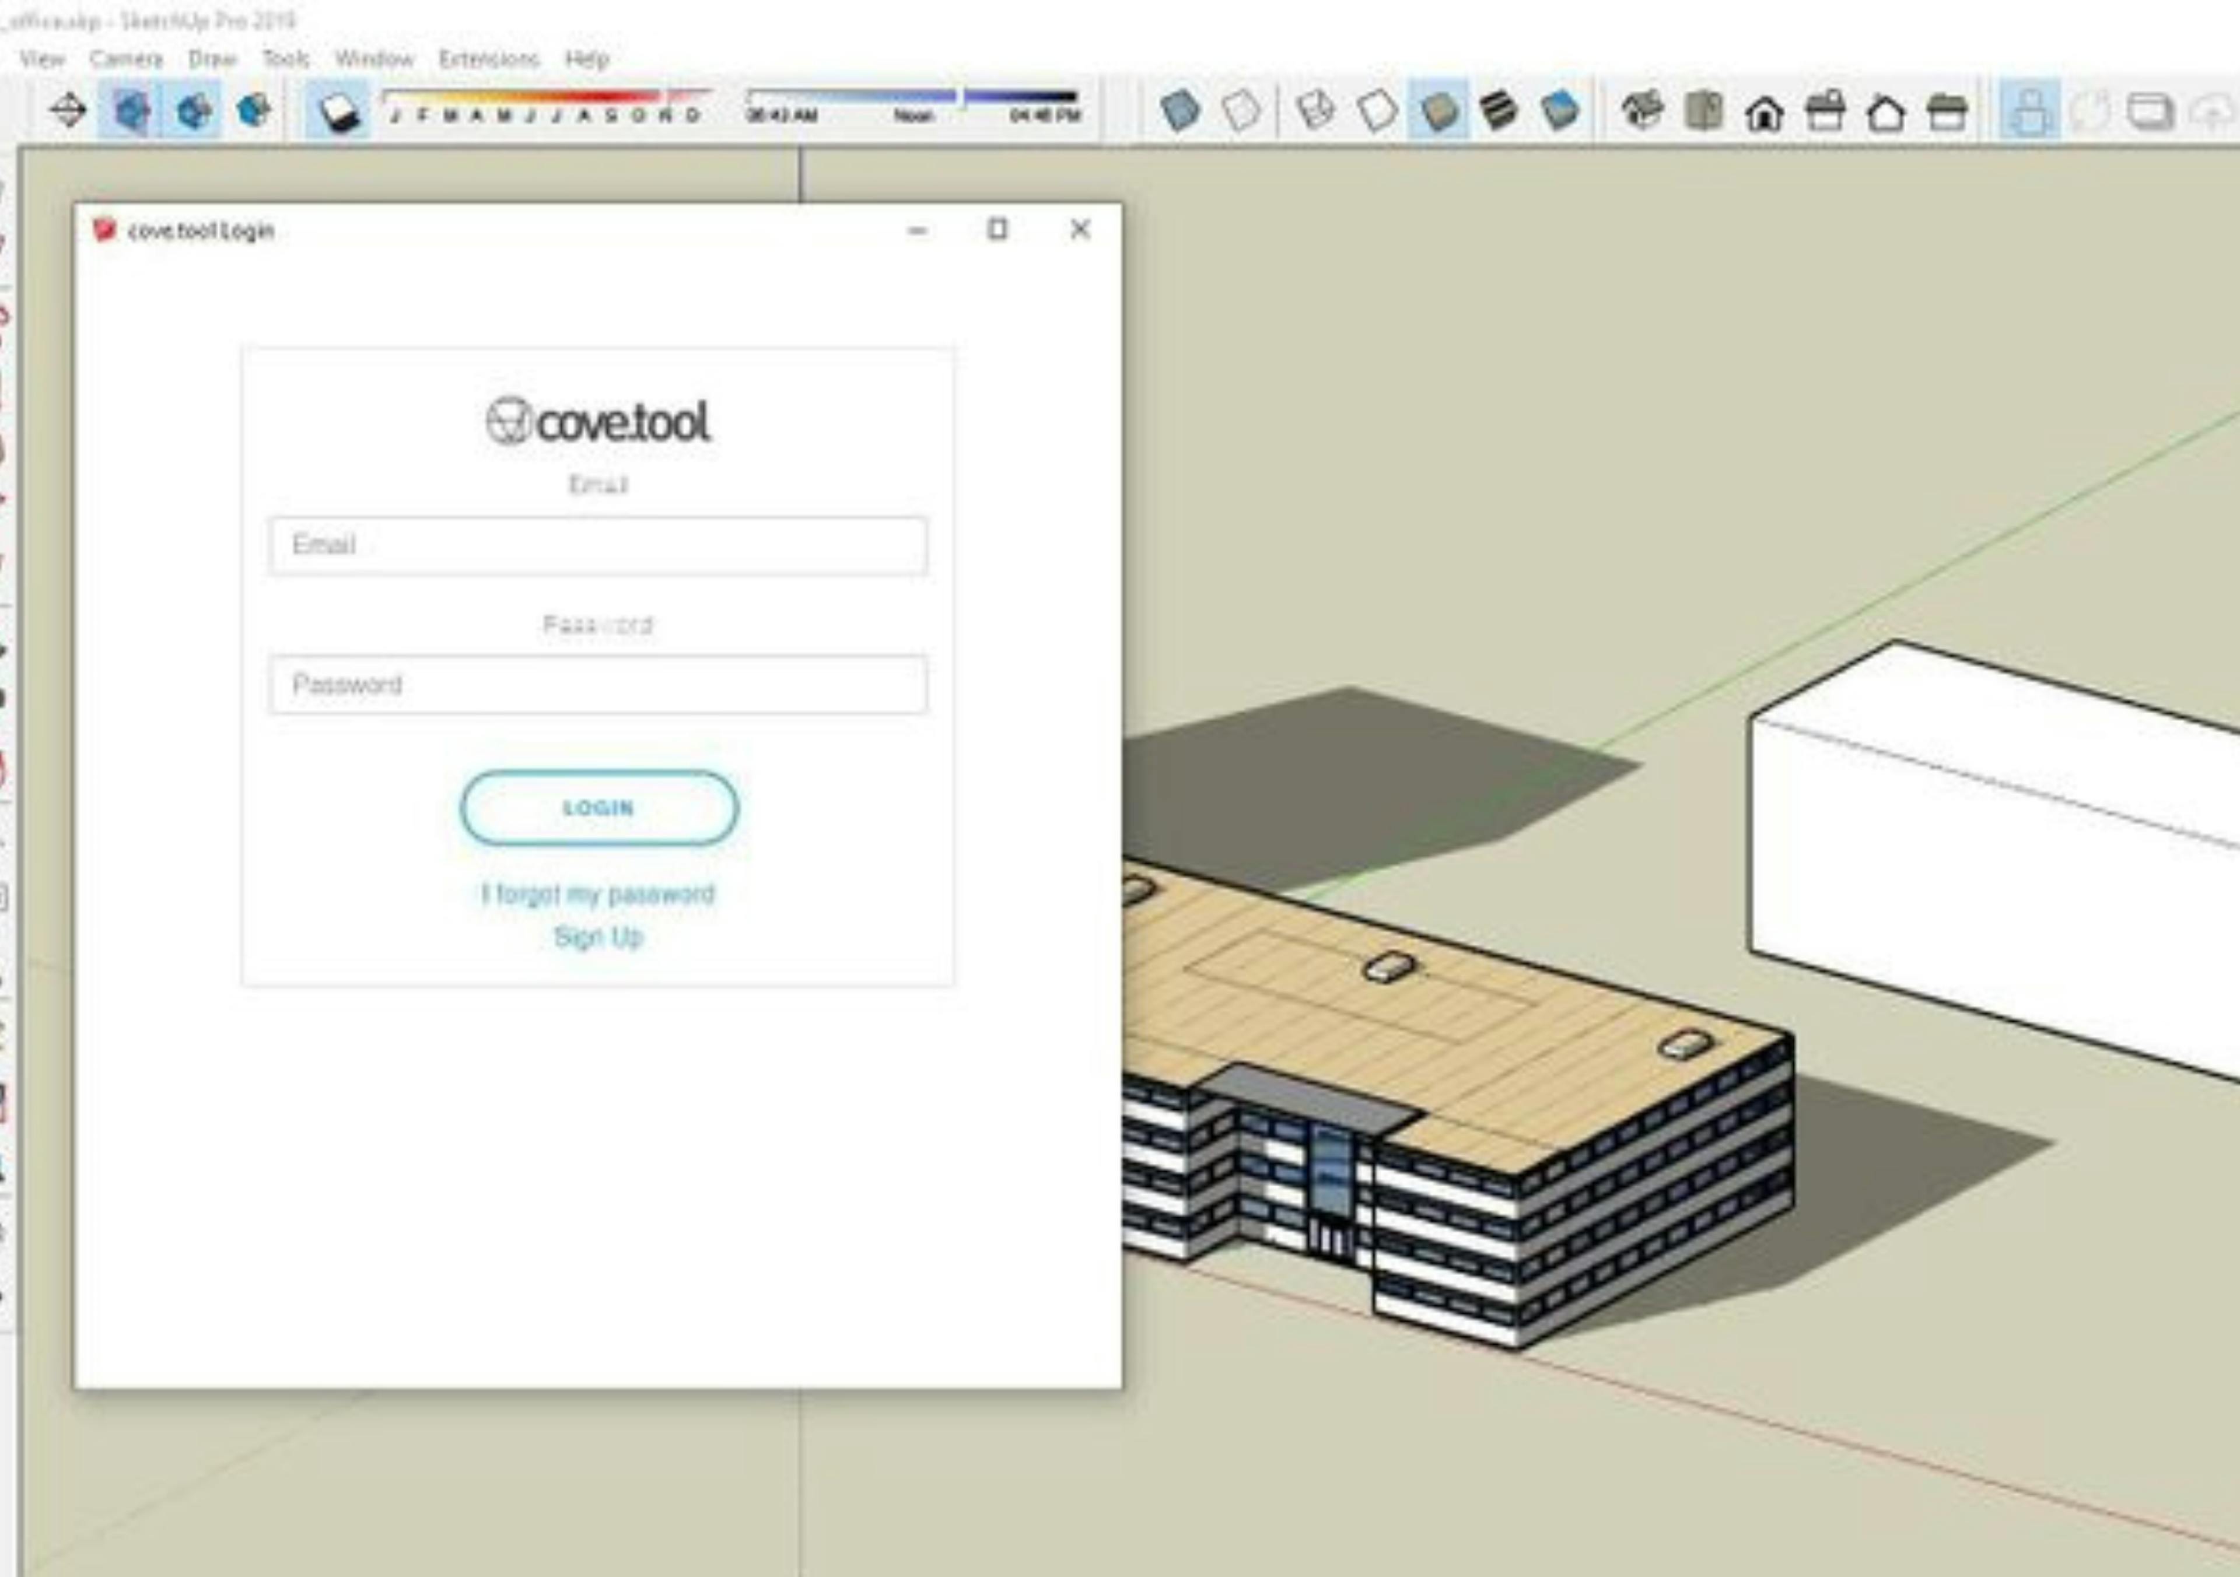Open the Draw menu

pos(213,58)
